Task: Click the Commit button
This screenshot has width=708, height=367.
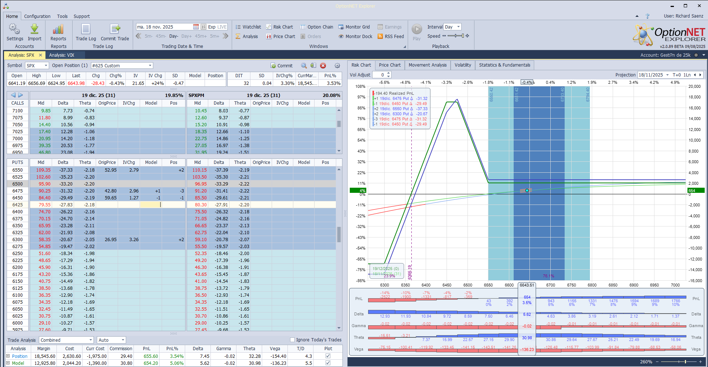Action: pyautogui.click(x=282, y=66)
